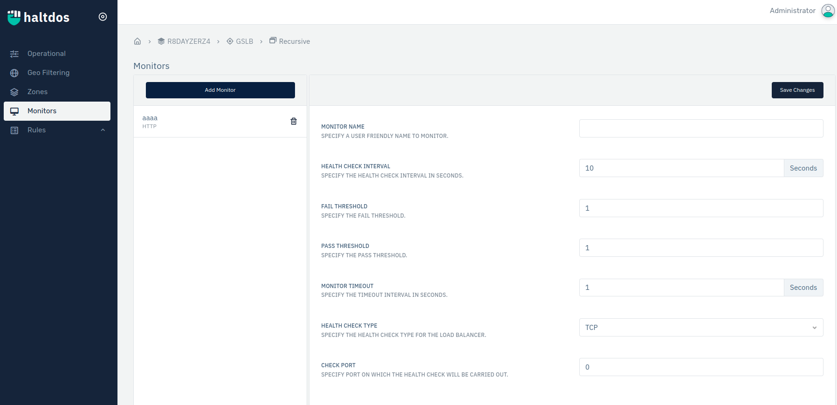Click the Monitors display icon in sidebar
The image size is (837, 405).
(x=14, y=111)
